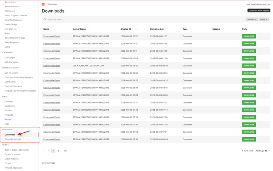Image resolution: width=273 pixels, height=171 pixels.
Task: Click 'LOLA BONTOUX LOLA BONTOUX' author cell
Action: [88, 66]
